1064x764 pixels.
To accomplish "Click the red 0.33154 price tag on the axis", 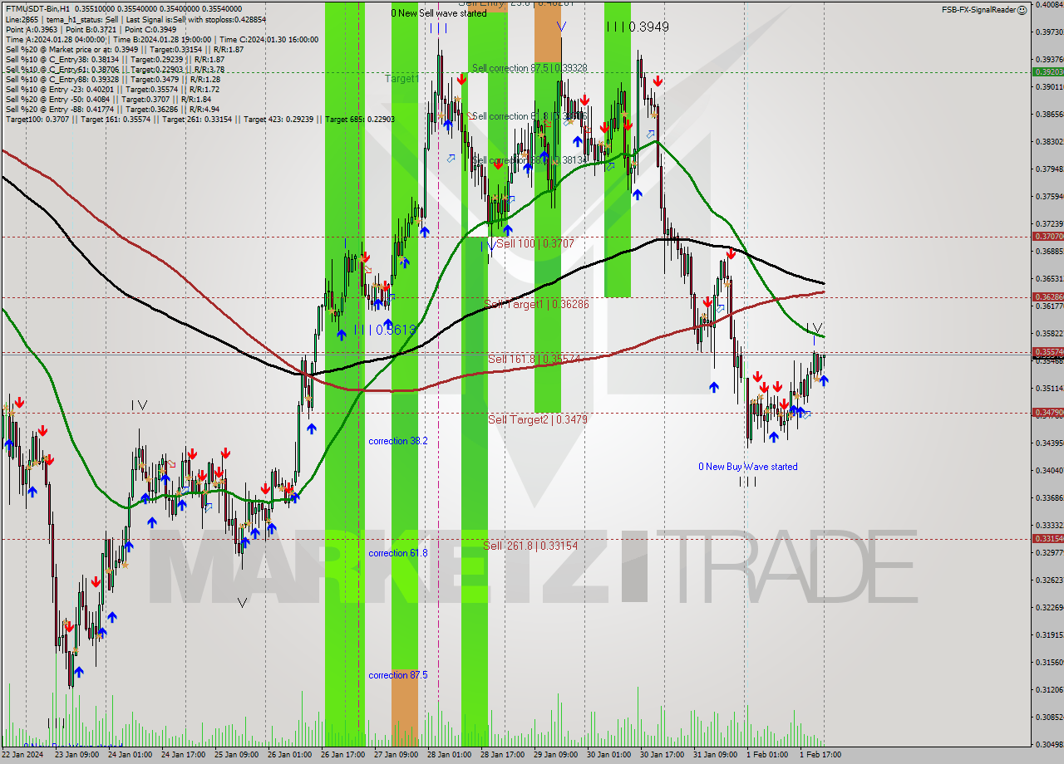I will (x=1047, y=538).
